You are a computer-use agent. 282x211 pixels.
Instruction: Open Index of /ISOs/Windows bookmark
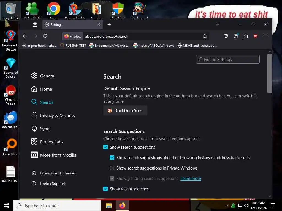coord(154,46)
